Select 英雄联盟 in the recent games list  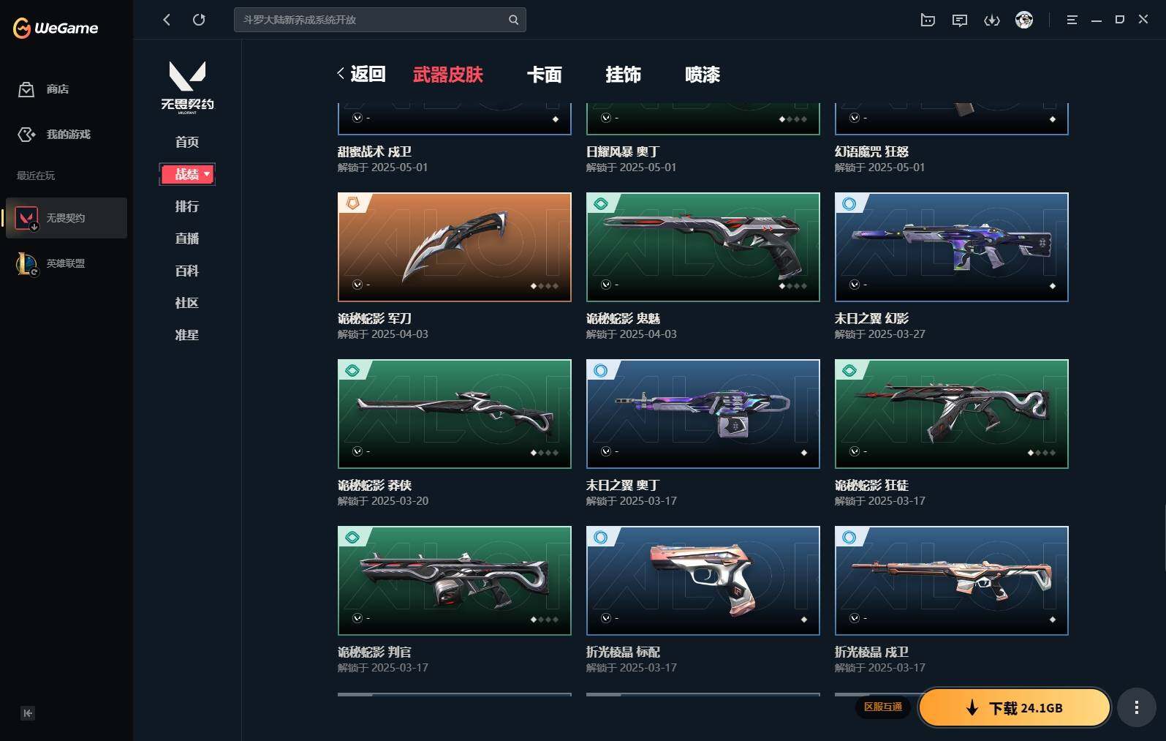66,263
